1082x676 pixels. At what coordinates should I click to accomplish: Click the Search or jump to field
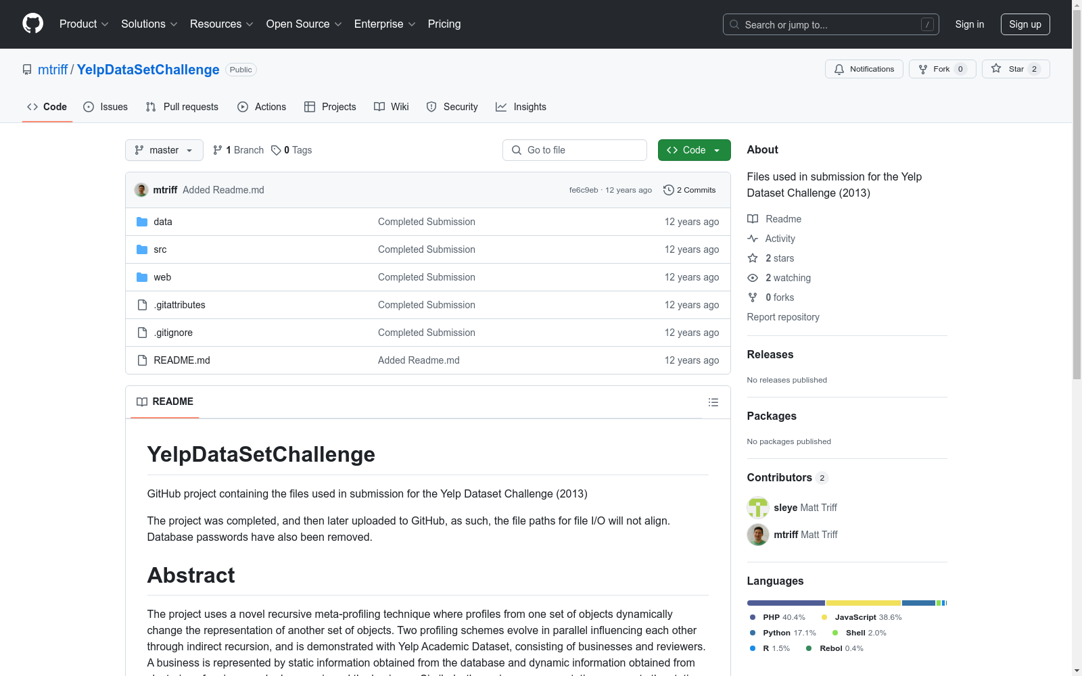831,24
